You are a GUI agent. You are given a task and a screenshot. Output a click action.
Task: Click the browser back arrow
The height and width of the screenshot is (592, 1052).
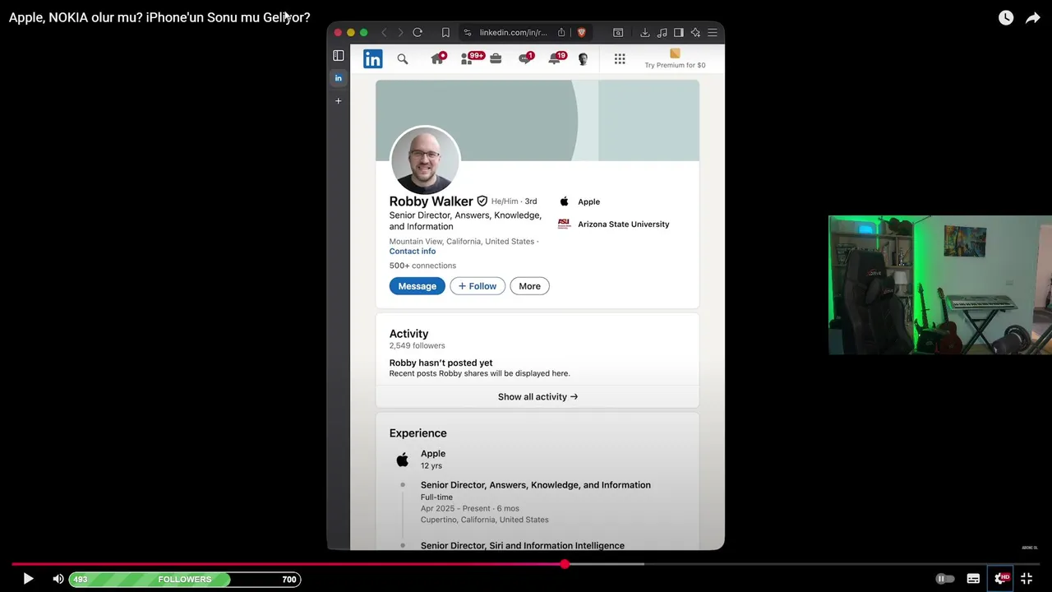click(x=384, y=33)
